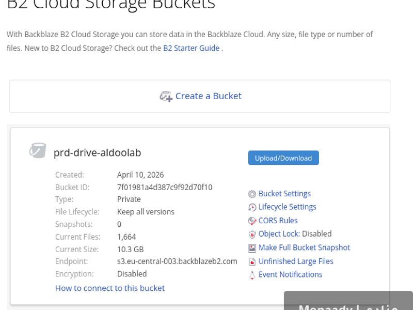Select Make Full Bucket Snapshot
The width and height of the screenshot is (413, 310).
point(304,247)
